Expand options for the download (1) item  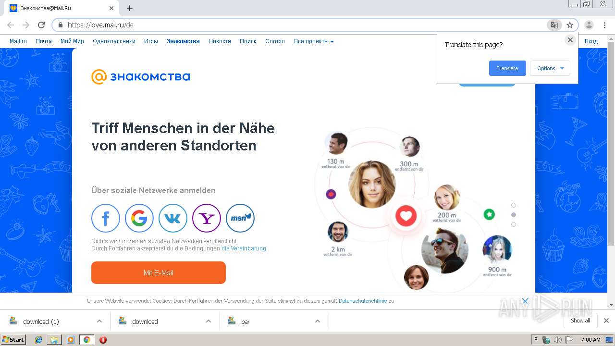[x=99, y=321]
